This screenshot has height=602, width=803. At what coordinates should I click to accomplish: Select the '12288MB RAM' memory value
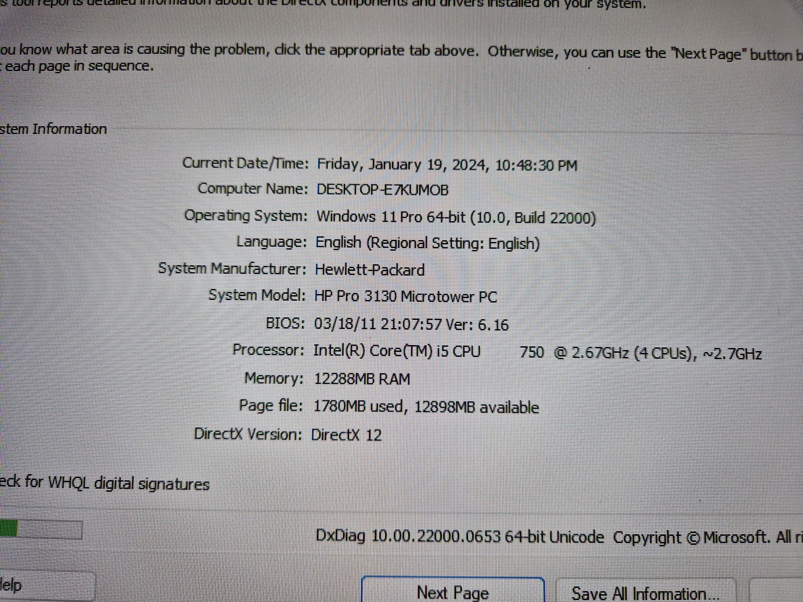tap(362, 379)
